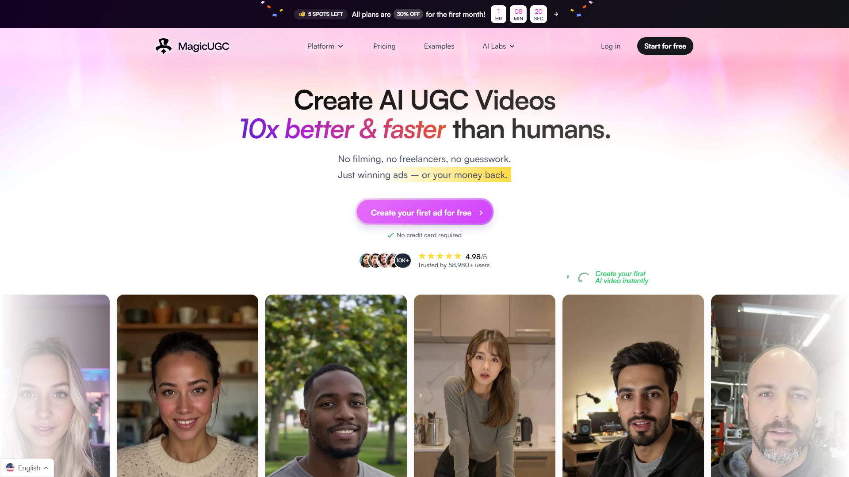Toggle the money-back guarantee highlight
Viewport: 849px width, 477px height.
pos(463,174)
